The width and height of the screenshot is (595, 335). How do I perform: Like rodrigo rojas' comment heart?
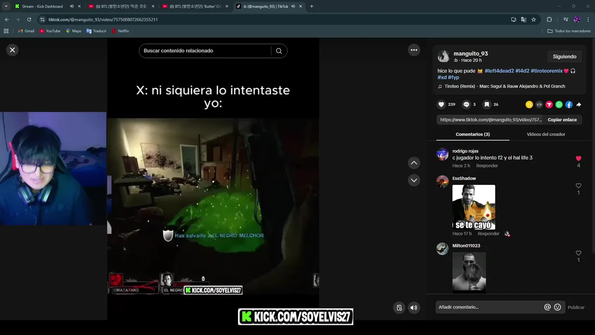coord(578,159)
